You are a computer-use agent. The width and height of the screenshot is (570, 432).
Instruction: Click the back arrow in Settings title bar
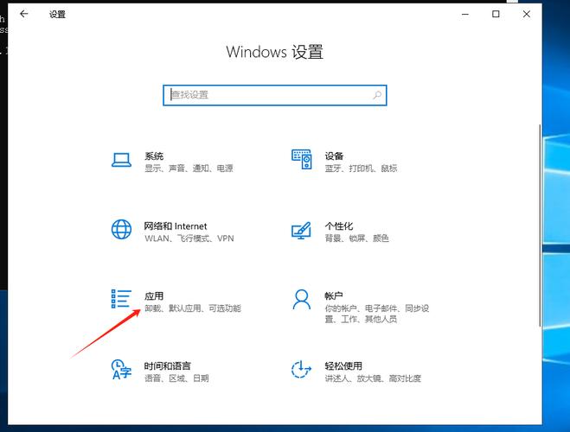(x=24, y=14)
